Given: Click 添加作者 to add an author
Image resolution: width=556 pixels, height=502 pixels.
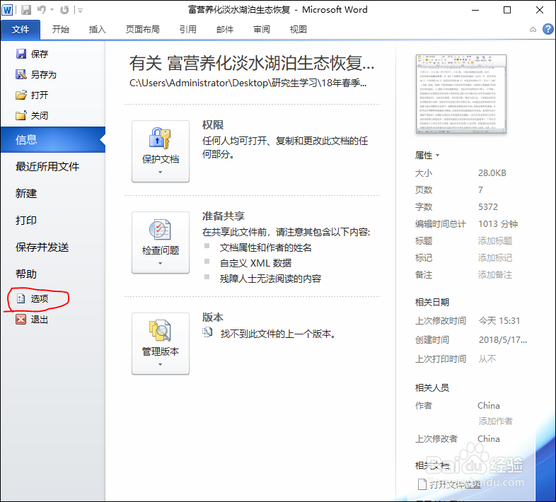Looking at the screenshot, I should pos(495,421).
